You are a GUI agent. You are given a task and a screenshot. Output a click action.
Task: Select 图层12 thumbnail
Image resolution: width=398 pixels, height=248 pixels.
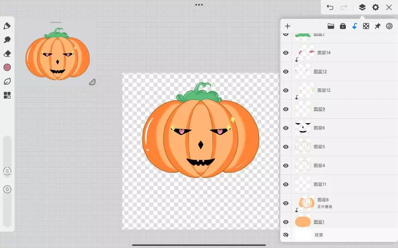[307, 91]
